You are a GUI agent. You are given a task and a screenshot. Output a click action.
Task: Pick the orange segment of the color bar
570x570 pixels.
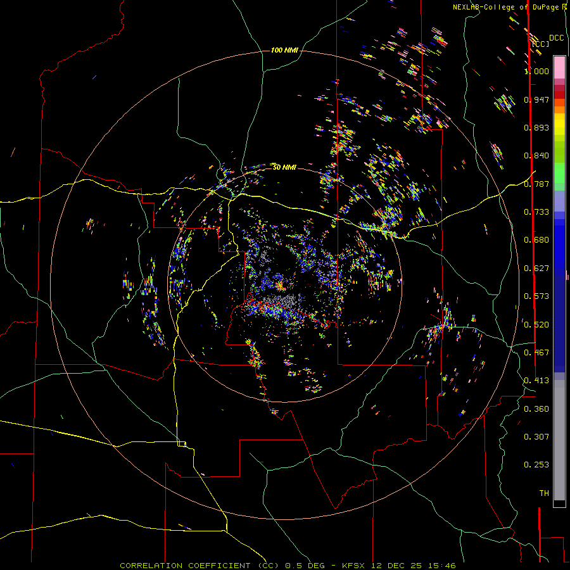(559, 106)
